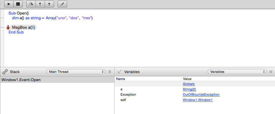Click the xy Variables panel icon
Screen dimensions: 275x114
120,72
